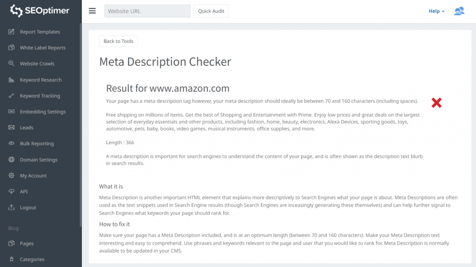Click the White Label Reports icon
Image resolution: width=476 pixels, height=267 pixels.
pyautogui.click(x=11, y=48)
